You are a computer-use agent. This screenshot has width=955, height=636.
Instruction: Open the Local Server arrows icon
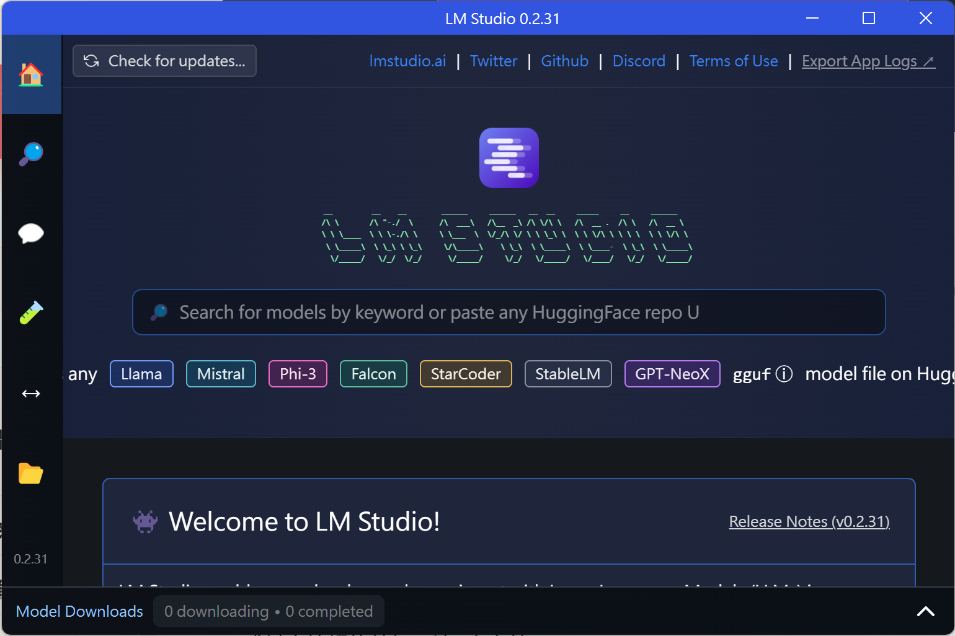pos(31,394)
